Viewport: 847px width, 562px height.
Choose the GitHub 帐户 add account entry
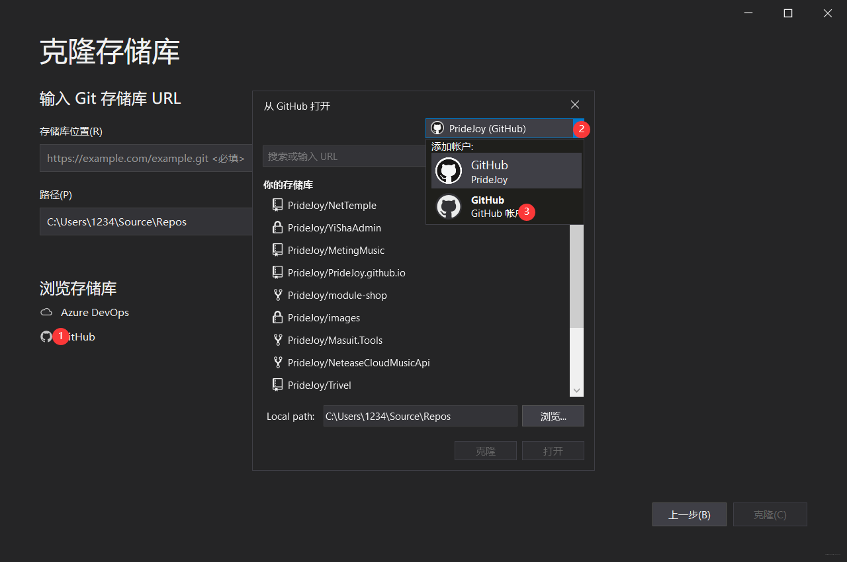tap(506, 206)
